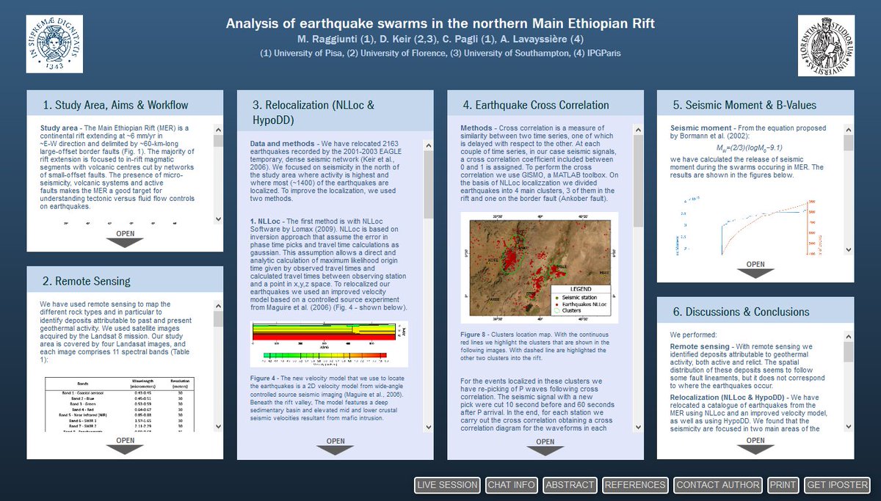This screenshot has height=501, width=881.
Task: View the ABSTRACT
Action: (570, 485)
